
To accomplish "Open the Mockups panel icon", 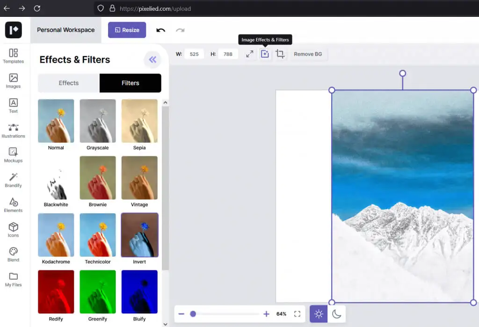I will tap(13, 155).
